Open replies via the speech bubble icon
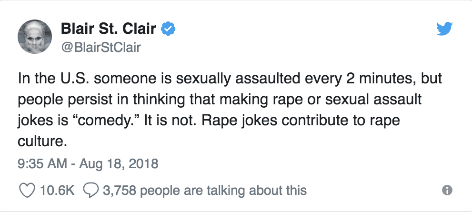 (x=90, y=190)
